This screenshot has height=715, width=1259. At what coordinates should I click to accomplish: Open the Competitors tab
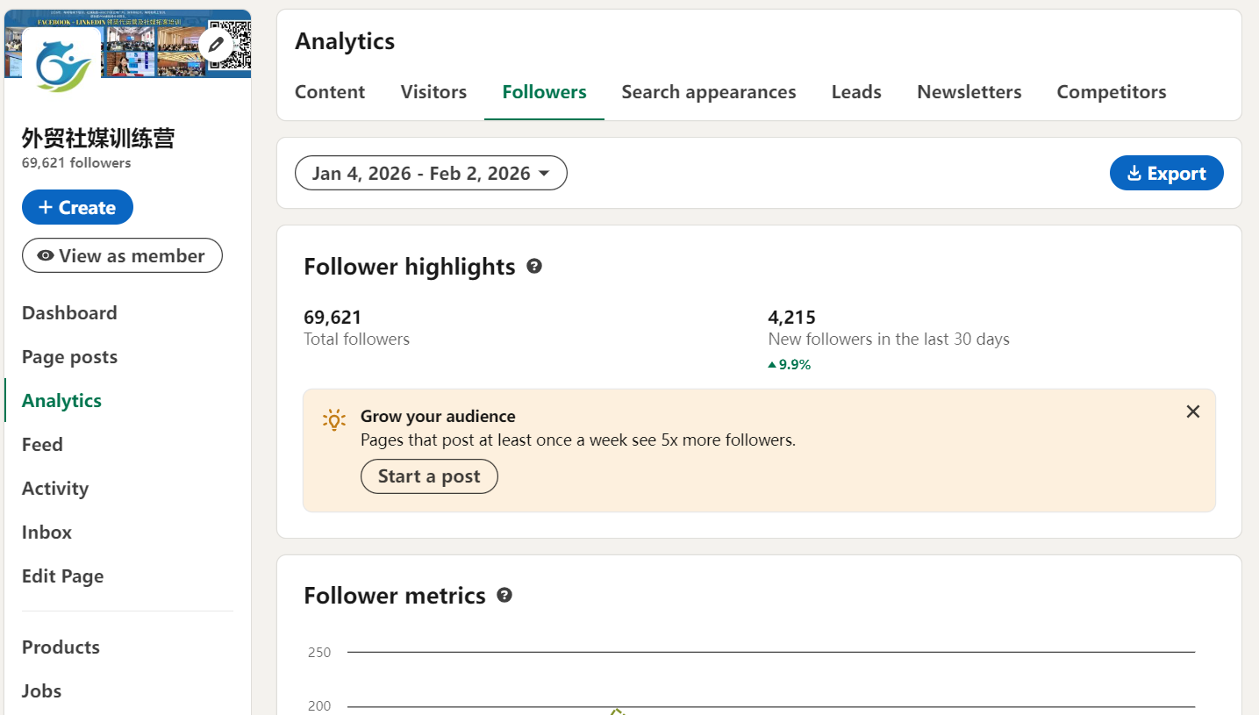[x=1111, y=92]
